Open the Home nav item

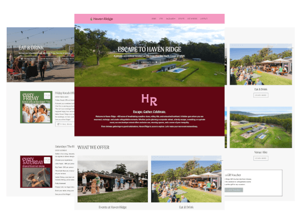154,19
